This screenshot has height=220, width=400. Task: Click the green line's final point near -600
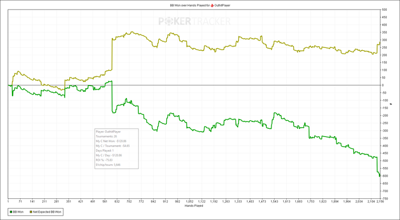pos(380,176)
